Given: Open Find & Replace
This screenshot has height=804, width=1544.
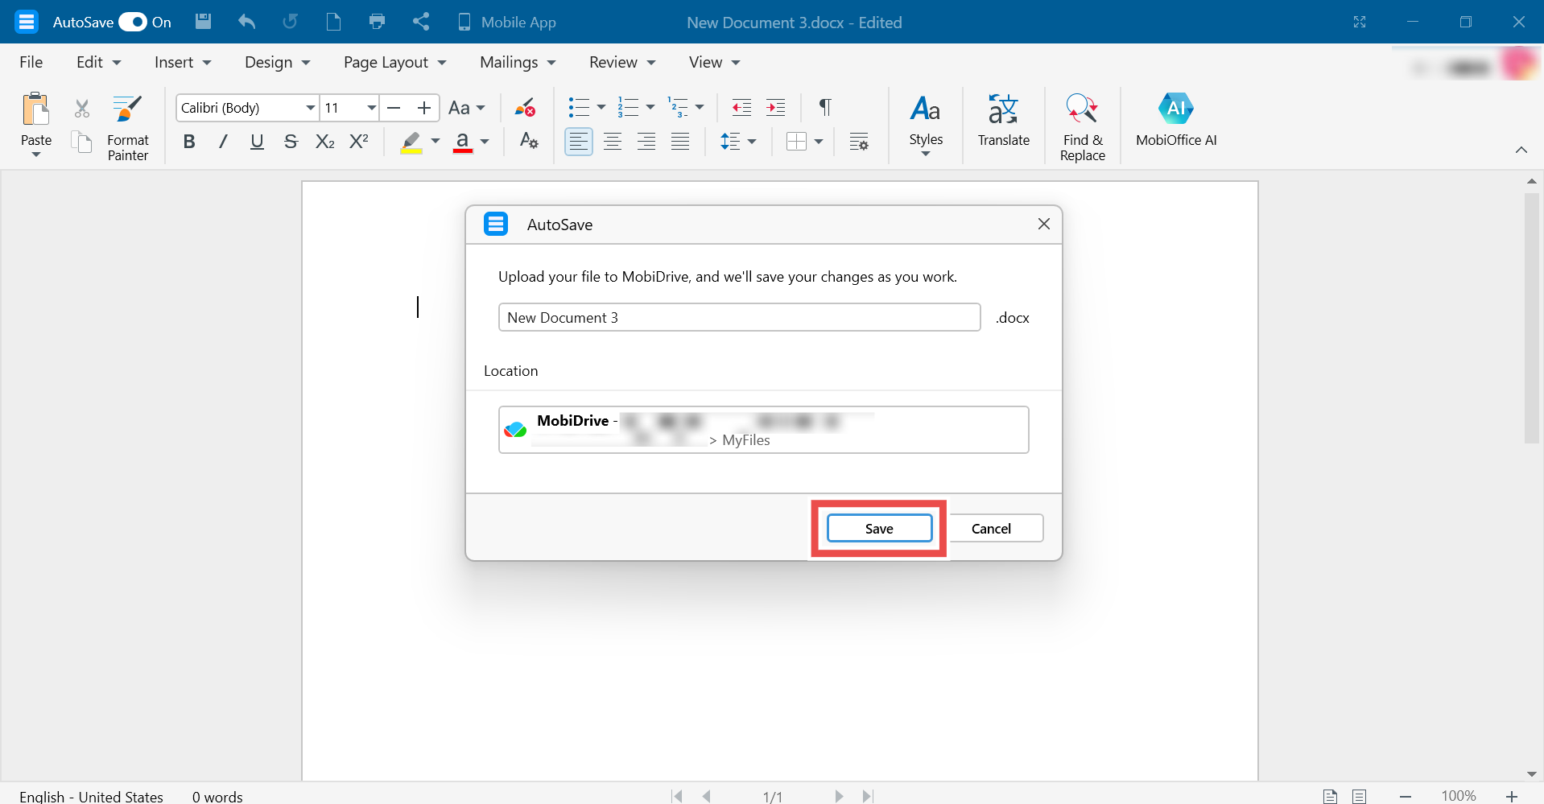Looking at the screenshot, I should 1082,127.
